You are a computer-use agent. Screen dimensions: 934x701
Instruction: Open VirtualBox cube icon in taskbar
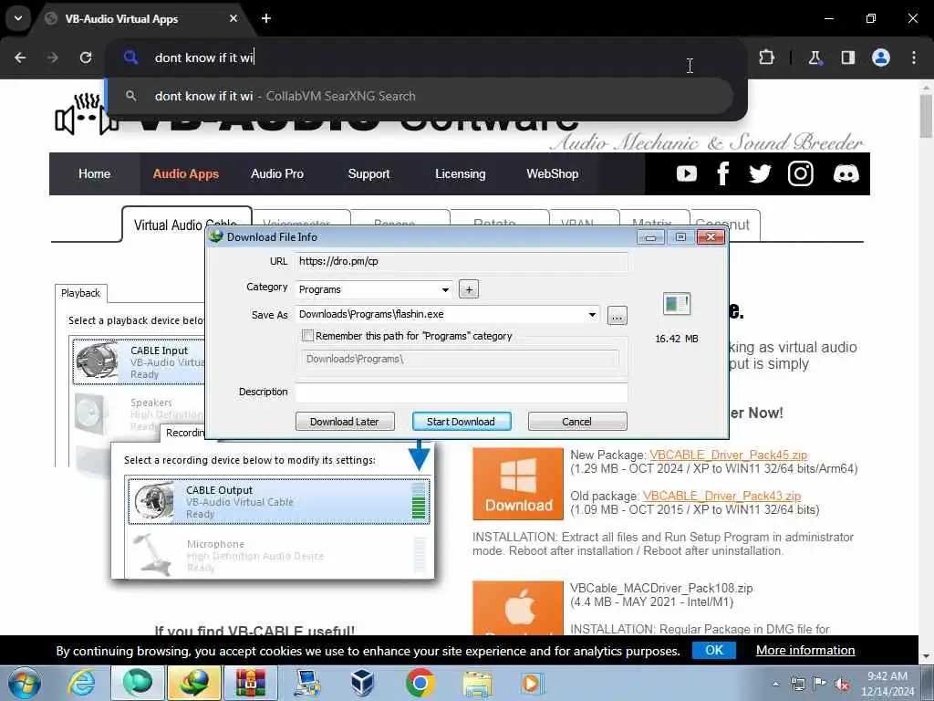[362, 683]
